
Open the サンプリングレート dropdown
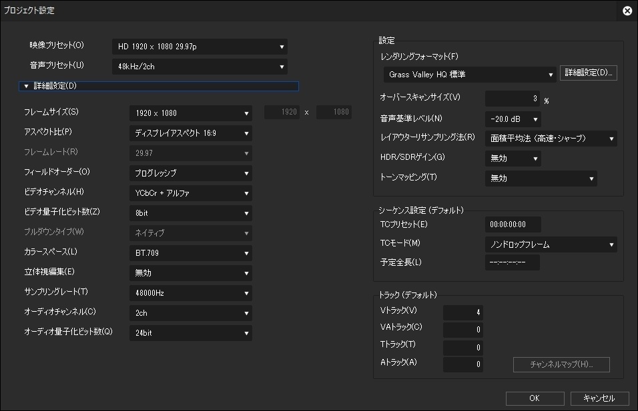pos(190,293)
